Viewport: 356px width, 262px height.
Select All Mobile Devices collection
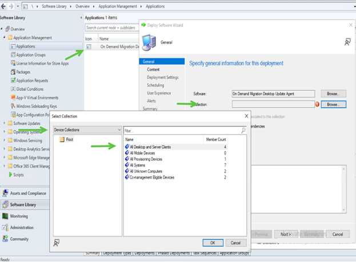[x=175, y=153]
